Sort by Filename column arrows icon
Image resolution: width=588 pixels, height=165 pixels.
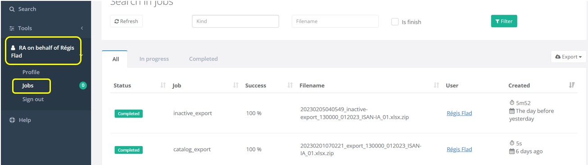[436, 85]
